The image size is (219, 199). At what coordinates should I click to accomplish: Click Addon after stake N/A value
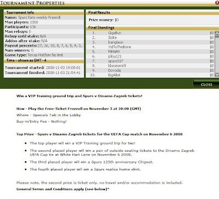click(x=44, y=41)
